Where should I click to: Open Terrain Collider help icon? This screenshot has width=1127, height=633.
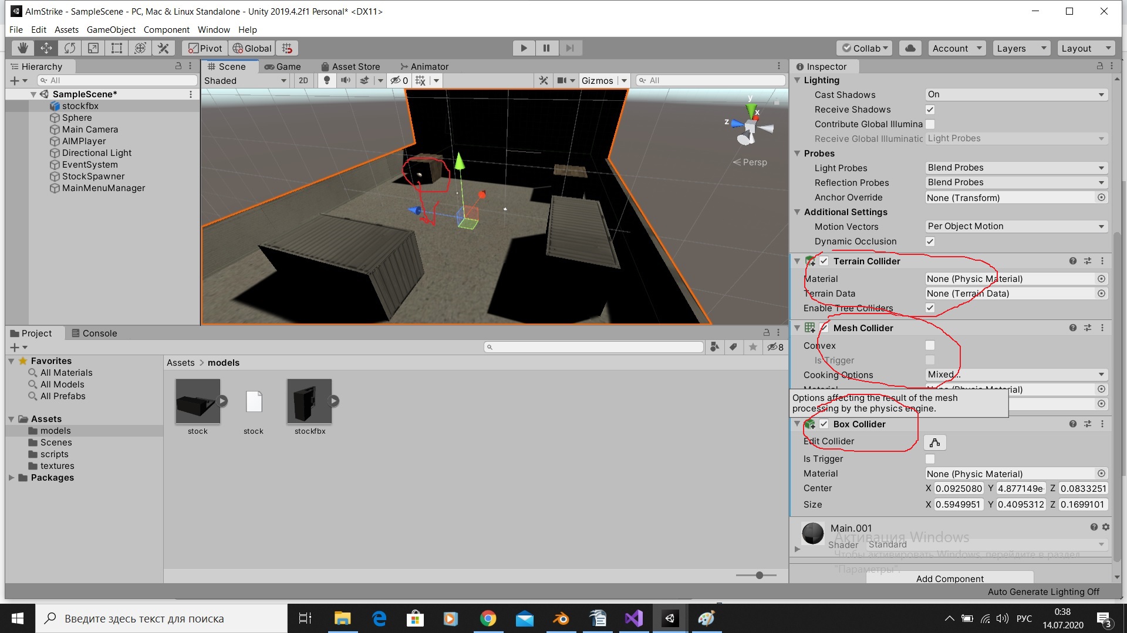pyautogui.click(x=1072, y=261)
